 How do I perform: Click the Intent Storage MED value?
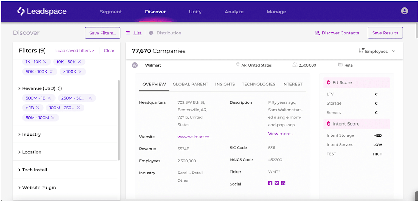[378, 135]
